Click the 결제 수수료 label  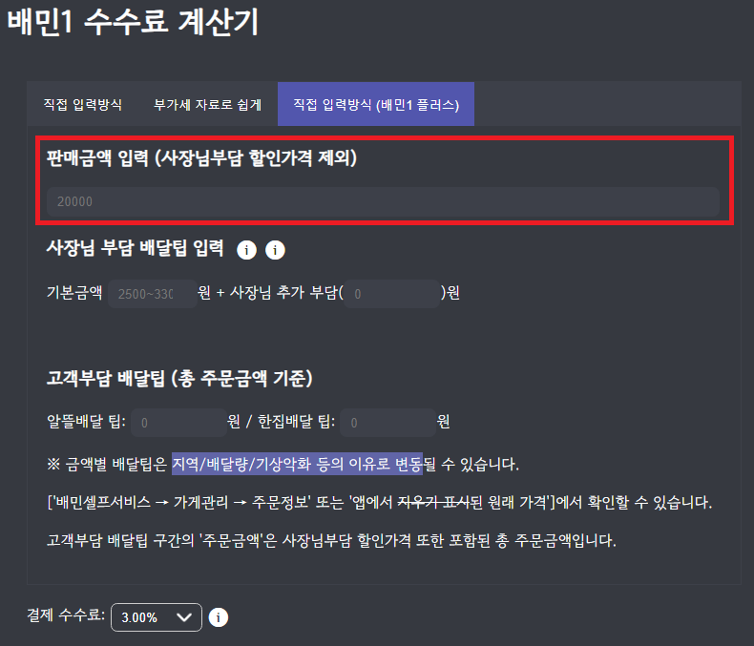coord(66,615)
